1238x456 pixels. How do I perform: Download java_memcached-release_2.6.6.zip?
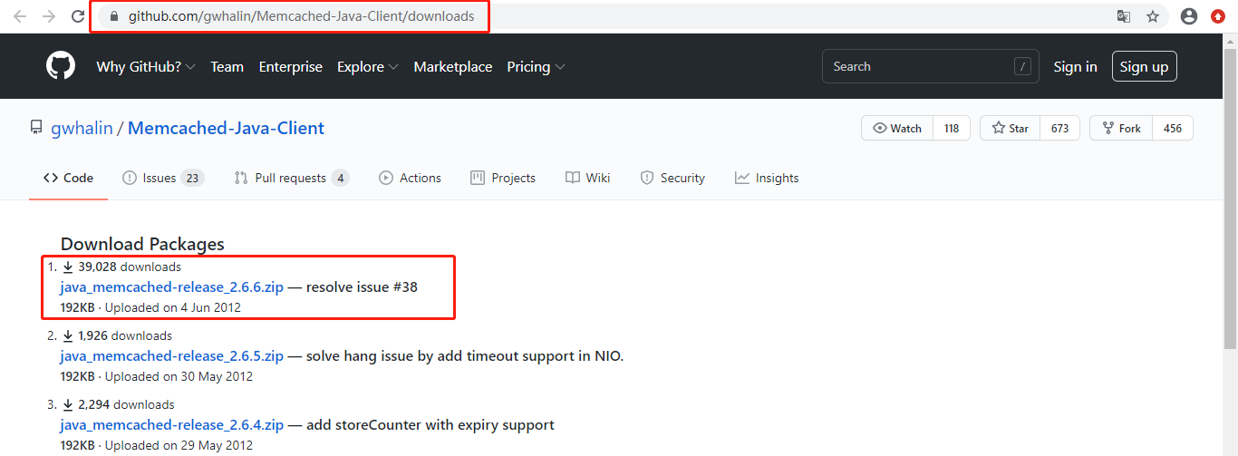[x=172, y=286]
